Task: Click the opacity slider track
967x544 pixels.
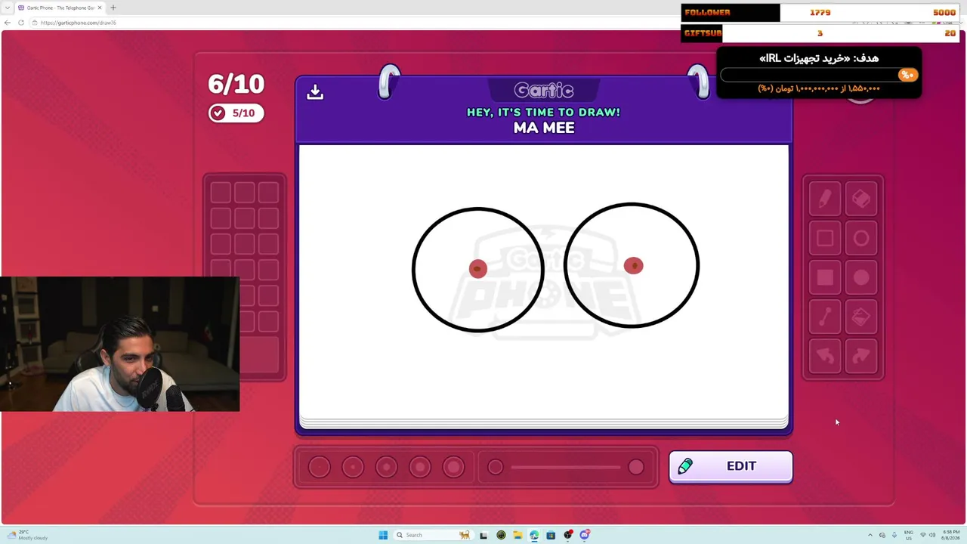Action: click(x=566, y=467)
